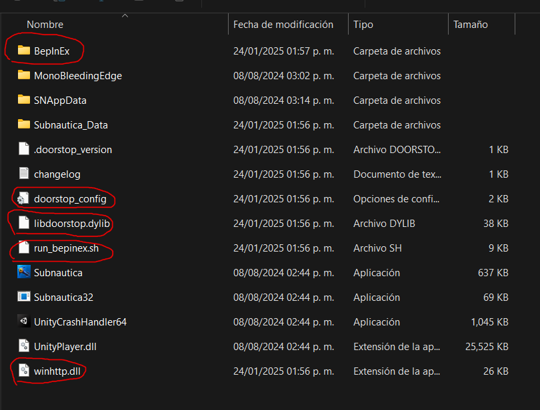
Task: Click the BepInEx modification date
Action: [x=284, y=51]
